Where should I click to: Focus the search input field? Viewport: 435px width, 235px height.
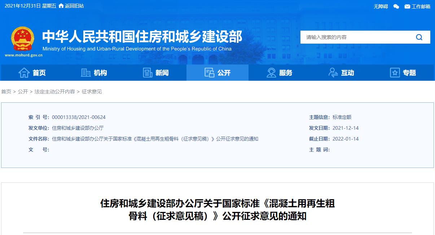pos(357,37)
